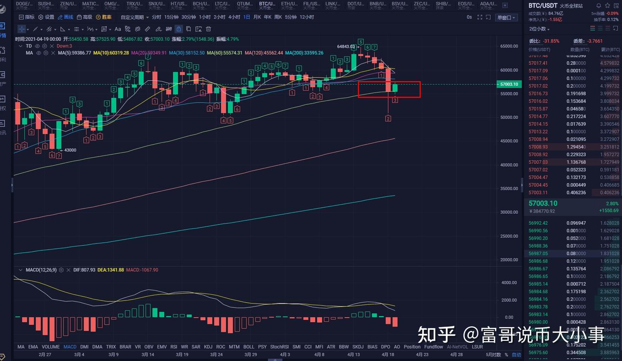Open dropdown arrow beside crosshair tool
This screenshot has width=622, height=361.
29,29
